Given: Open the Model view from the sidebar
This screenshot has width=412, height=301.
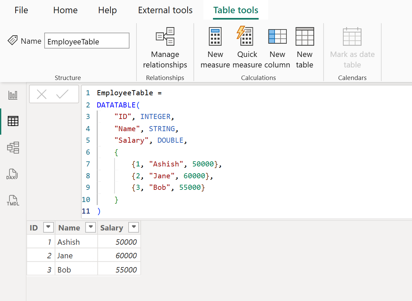Looking at the screenshot, I should click(13, 147).
